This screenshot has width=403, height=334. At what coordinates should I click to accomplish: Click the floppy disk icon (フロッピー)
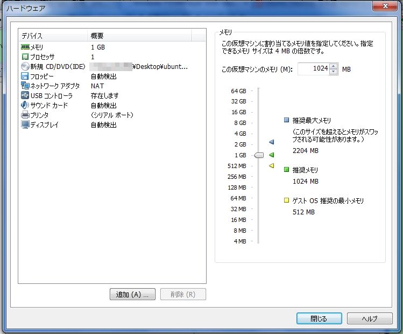[x=25, y=76]
